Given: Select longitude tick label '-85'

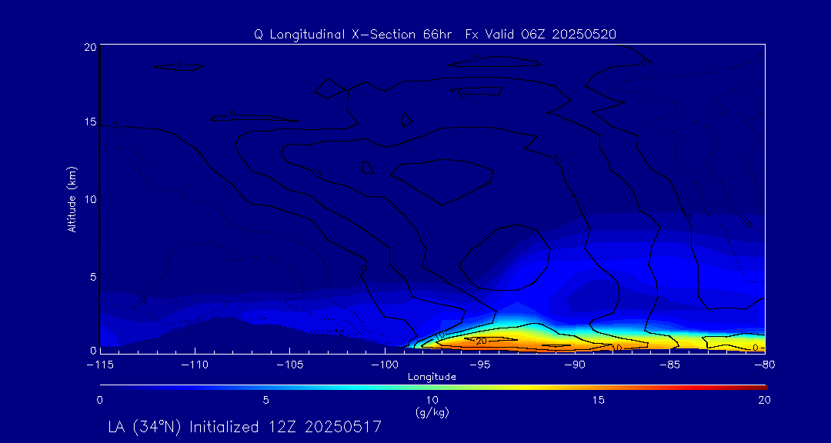Looking at the screenshot, I should coord(670,365).
